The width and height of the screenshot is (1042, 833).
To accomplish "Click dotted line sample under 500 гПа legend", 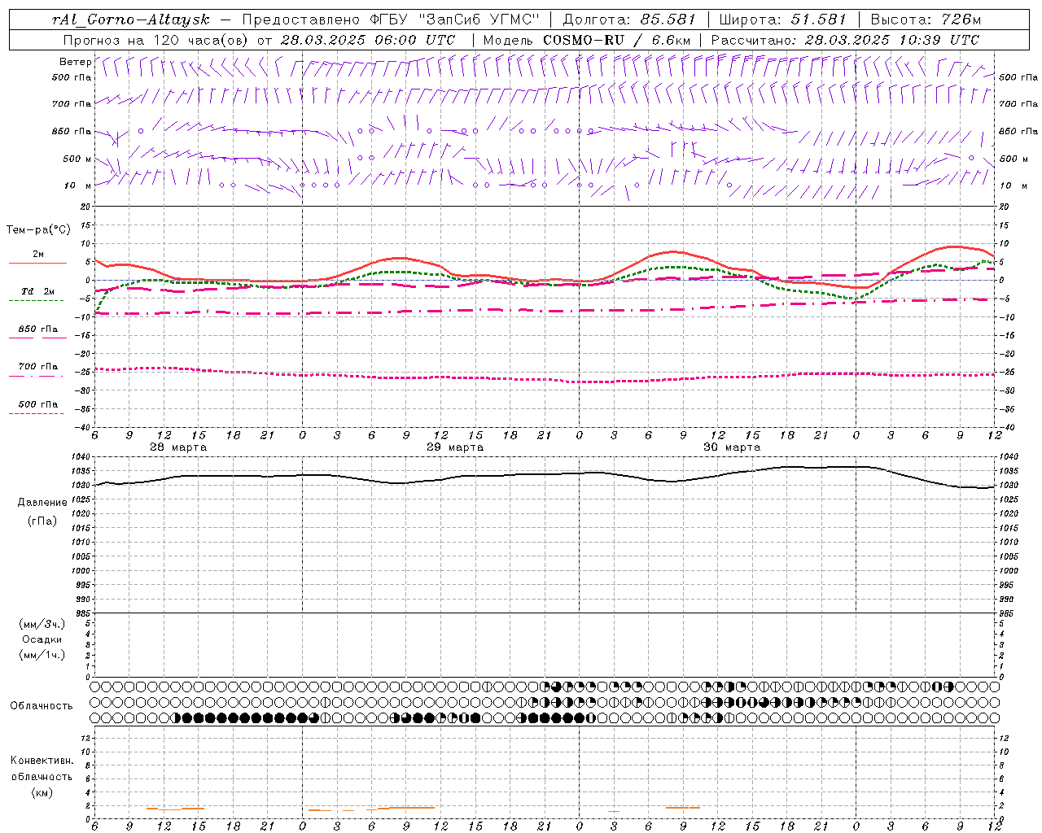I will pyautogui.click(x=37, y=413).
